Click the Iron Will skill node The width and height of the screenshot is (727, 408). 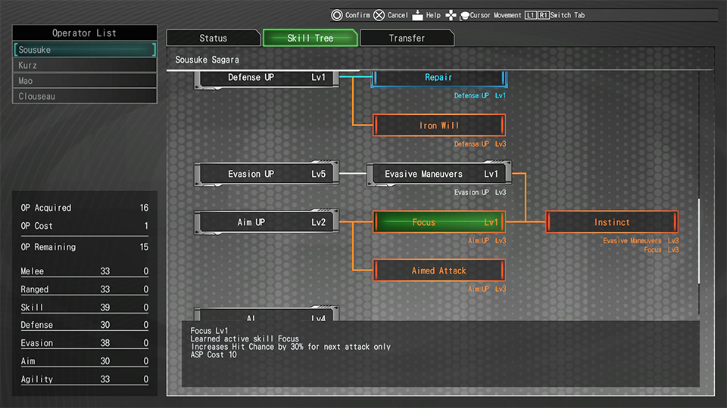point(438,125)
